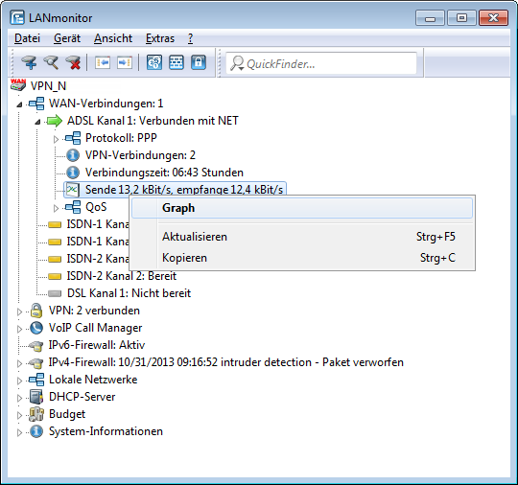Click the gear settings toolbar icon
The image size is (518, 485).
coord(154,62)
